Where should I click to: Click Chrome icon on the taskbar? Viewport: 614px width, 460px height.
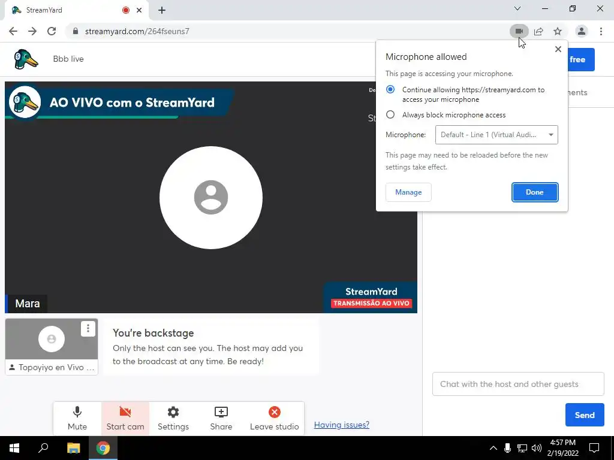coord(103,448)
